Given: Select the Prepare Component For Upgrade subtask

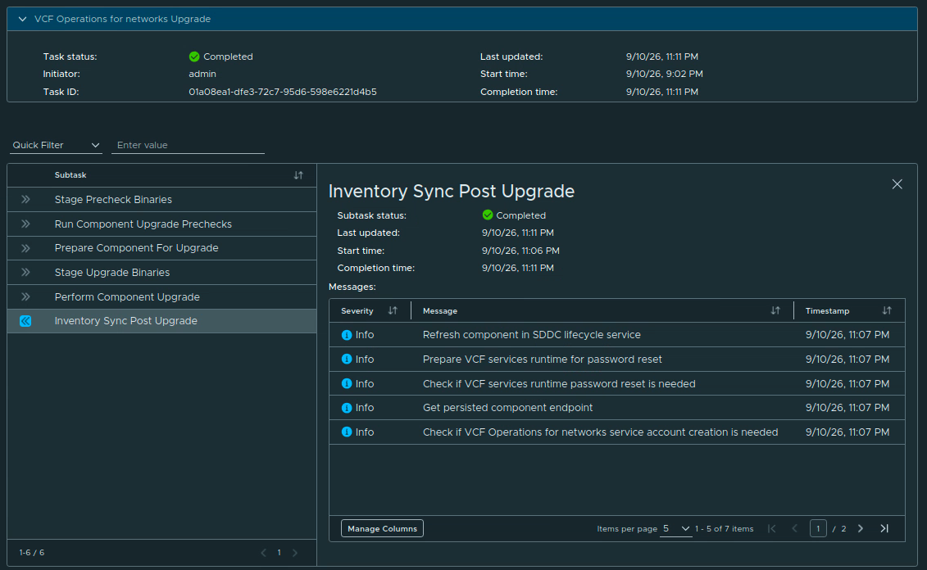Looking at the screenshot, I should (x=162, y=248).
